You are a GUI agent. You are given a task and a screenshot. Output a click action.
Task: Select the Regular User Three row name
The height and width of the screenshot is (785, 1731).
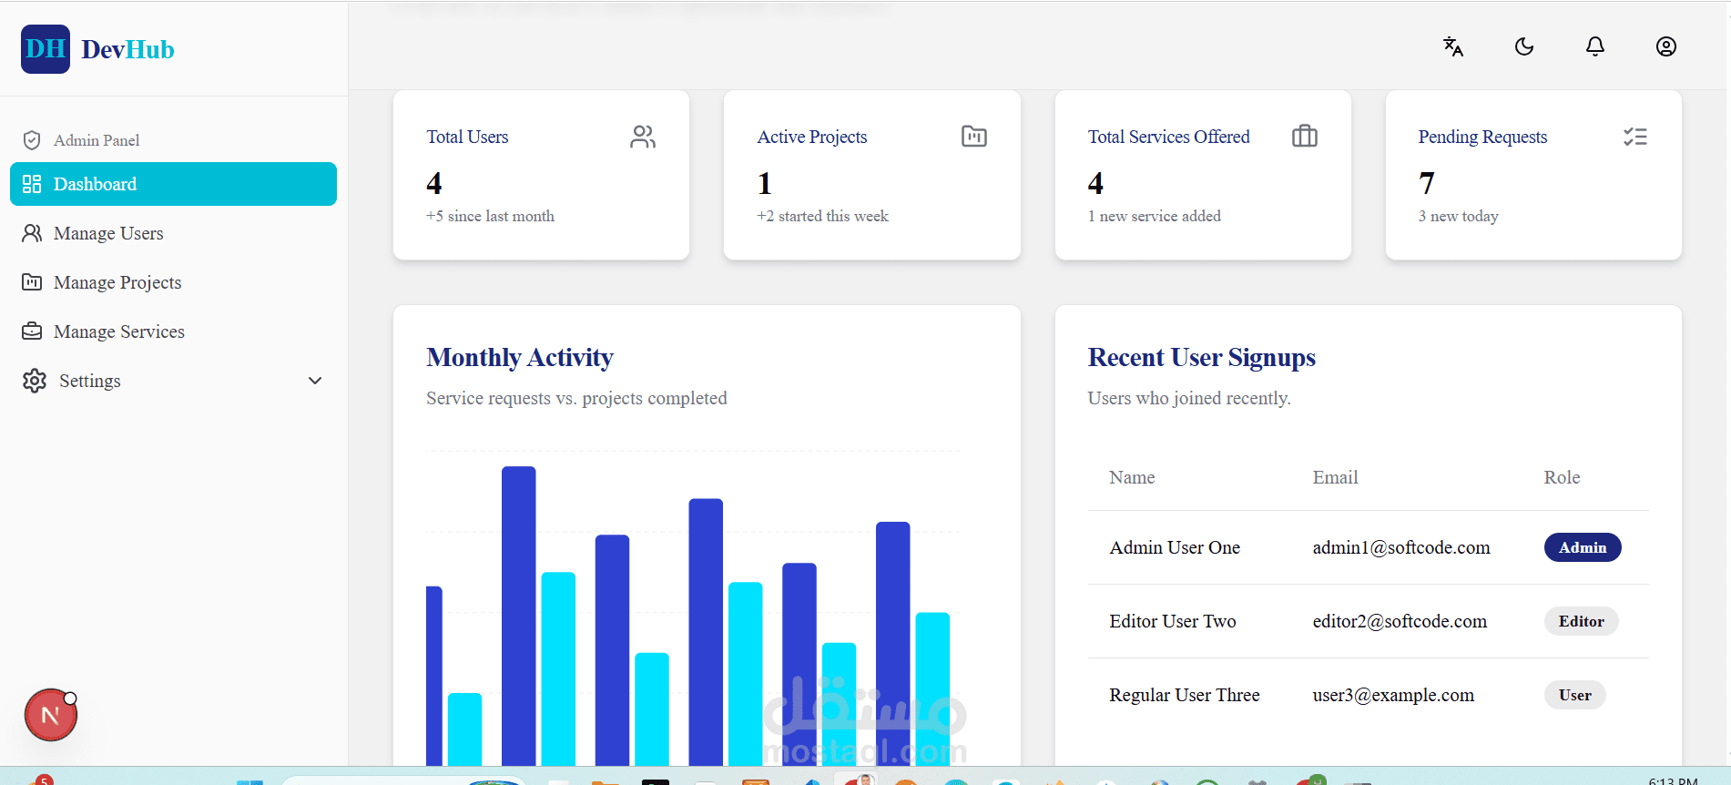coord(1185,695)
